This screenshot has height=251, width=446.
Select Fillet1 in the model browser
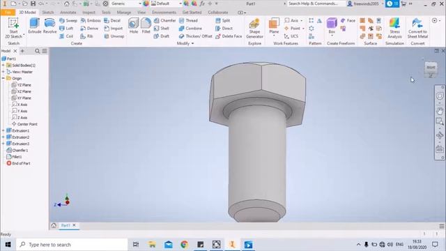tap(14, 157)
